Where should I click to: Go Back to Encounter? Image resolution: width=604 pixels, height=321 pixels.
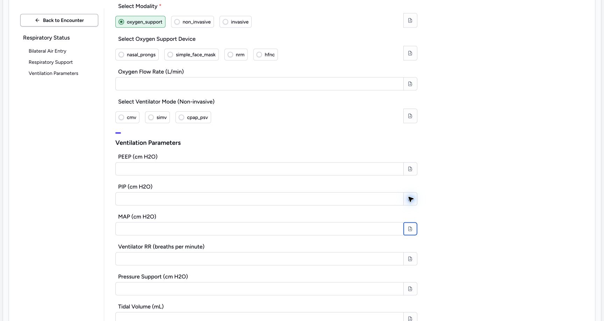[x=59, y=20]
